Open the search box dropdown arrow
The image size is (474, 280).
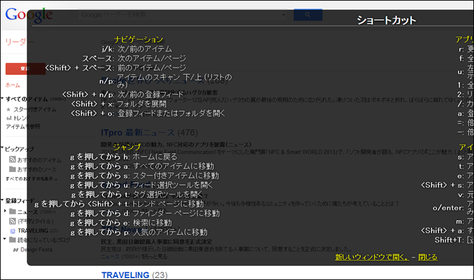(x=283, y=15)
